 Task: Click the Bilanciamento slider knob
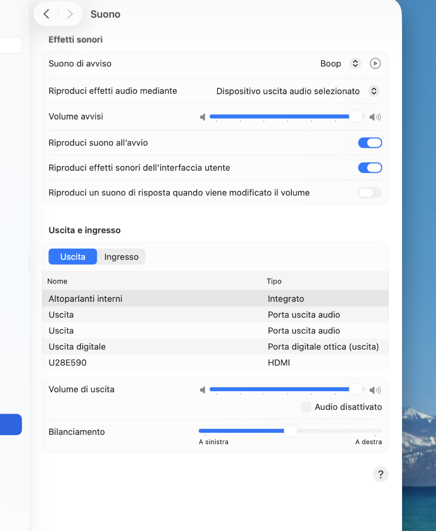290,431
